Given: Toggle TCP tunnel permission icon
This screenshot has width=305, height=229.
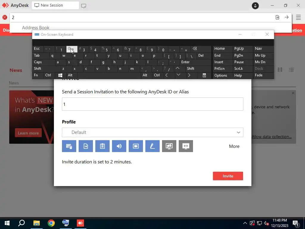Looking at the screenshot, I should tap(186, 146).
